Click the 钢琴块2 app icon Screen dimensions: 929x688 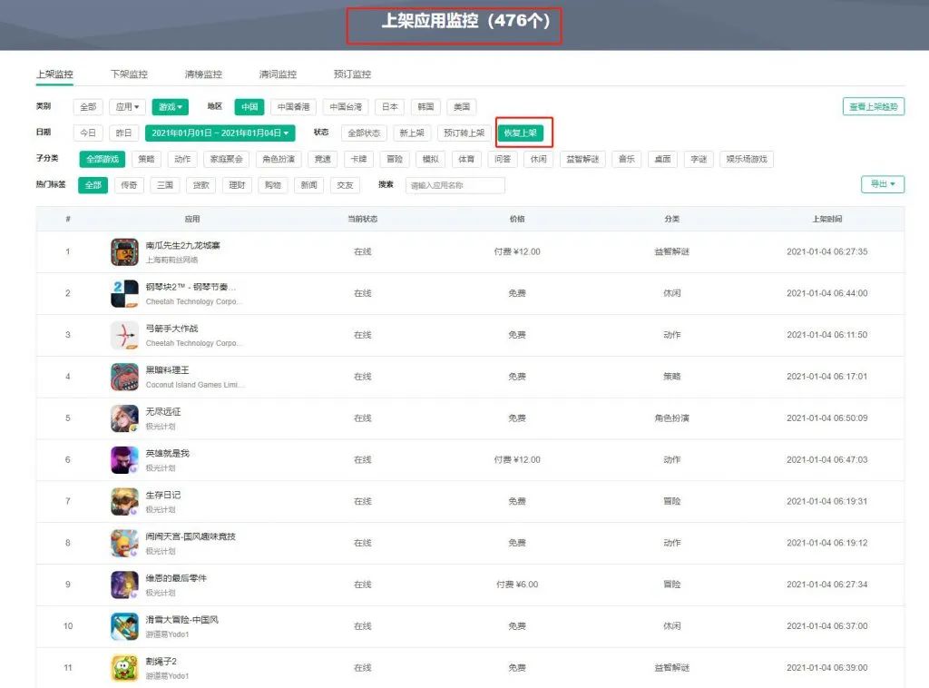coord(125,293)
